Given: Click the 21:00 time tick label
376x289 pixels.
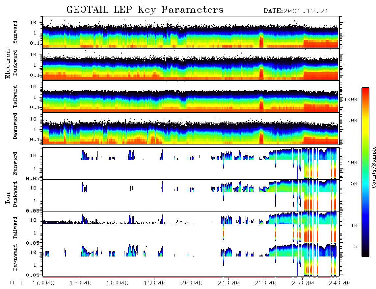Looking at the screenshot, I should coord(229,283).
